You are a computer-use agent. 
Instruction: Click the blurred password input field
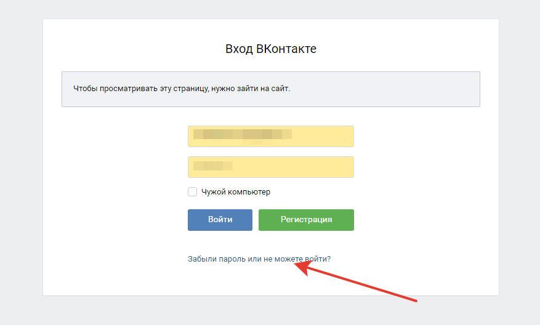(271, 167)
